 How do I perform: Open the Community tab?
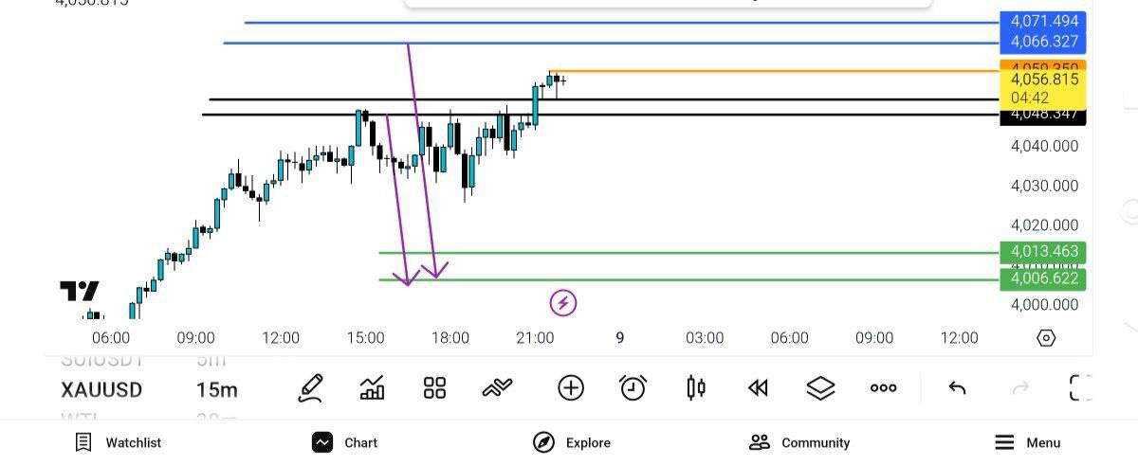[799, 442]
